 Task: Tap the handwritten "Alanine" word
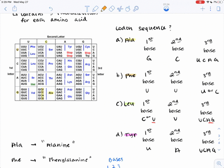click(x=58, y=145)
